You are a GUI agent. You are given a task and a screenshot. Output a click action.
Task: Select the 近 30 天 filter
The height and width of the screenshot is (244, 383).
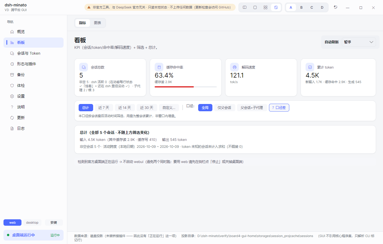[147, 108]
